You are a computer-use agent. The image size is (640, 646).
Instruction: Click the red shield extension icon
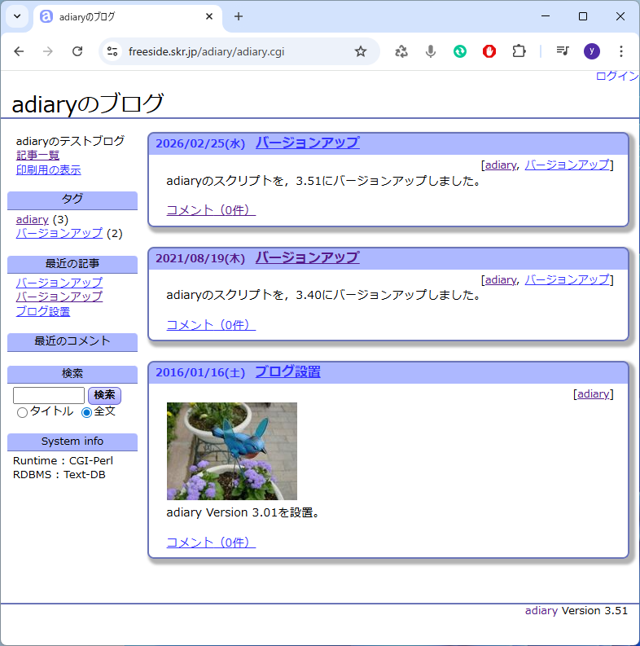(489, 51)
